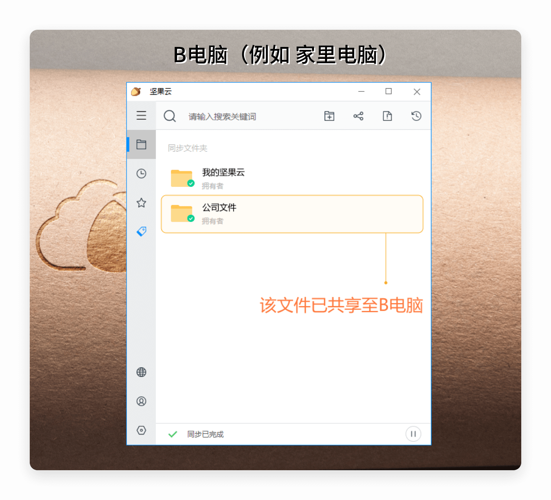
Task: Click the 我的坚果云 folder icon
Action: point(182,178)
